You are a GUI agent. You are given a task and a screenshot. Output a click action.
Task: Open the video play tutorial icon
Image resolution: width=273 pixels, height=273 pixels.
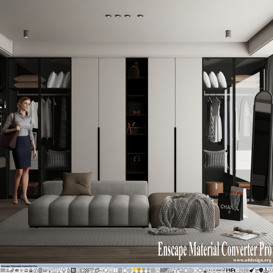click(x=270, y=270)
